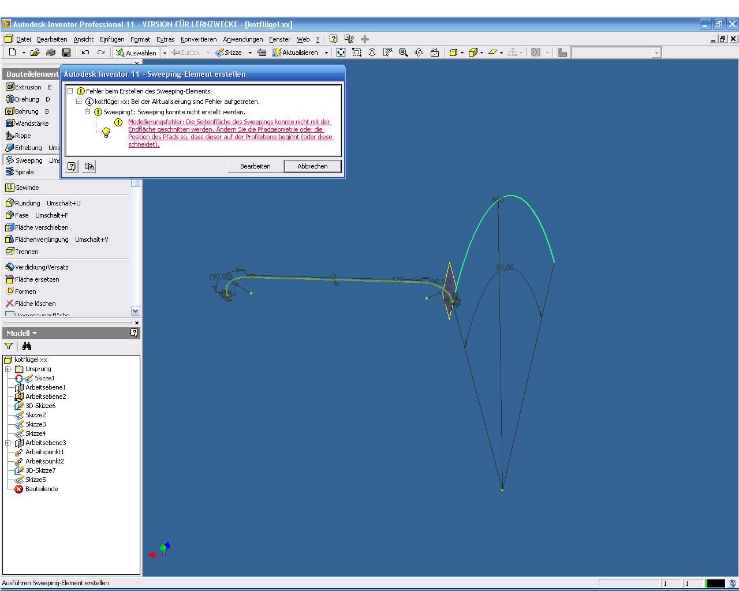Collapse the Sweeping1 error node
The height and width of the screenshot is (591, 739).
[88, 112]
